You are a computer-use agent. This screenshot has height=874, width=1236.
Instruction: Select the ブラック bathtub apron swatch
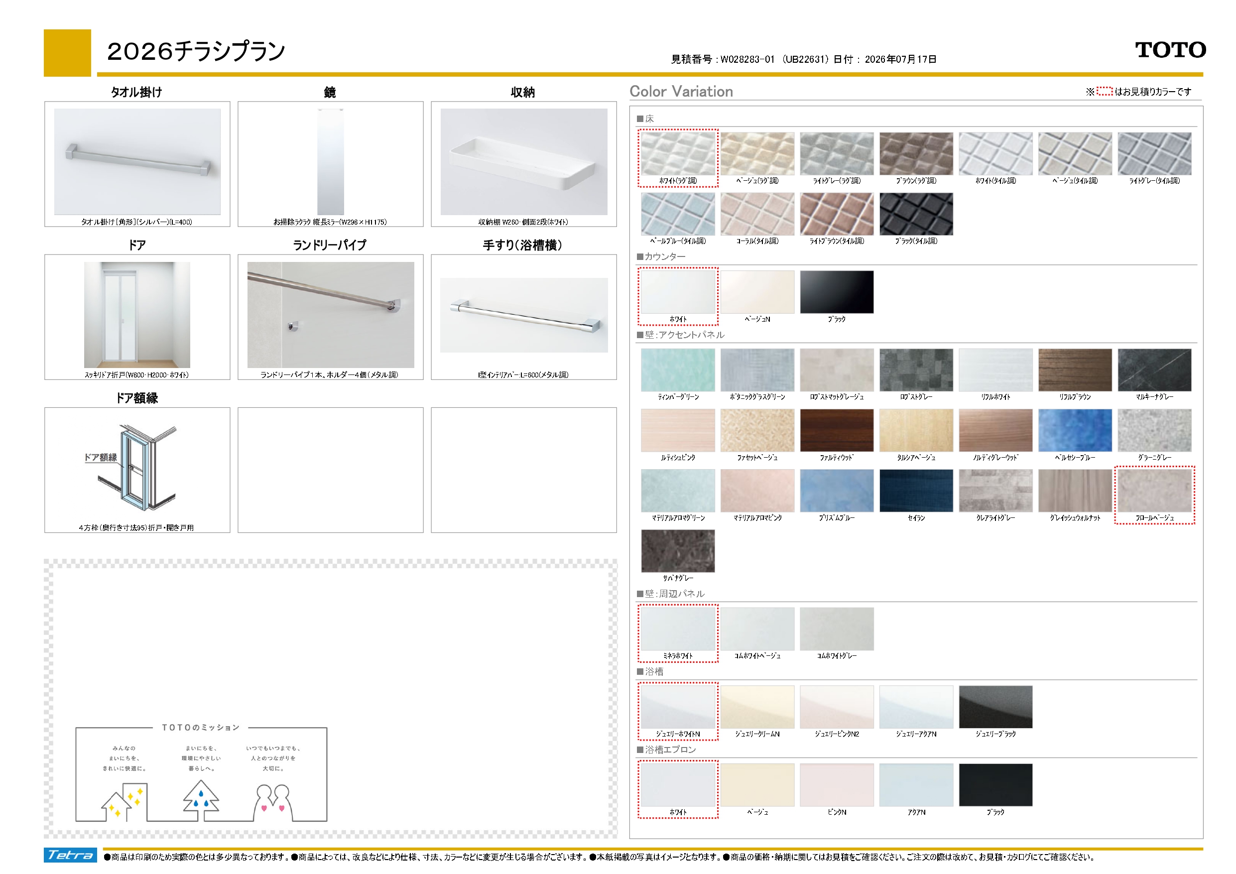pos(996,785)
